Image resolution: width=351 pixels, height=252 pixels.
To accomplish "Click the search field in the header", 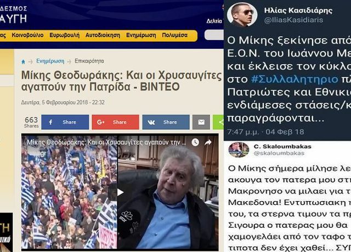I will pyautogui.click(x=214, y=35).
